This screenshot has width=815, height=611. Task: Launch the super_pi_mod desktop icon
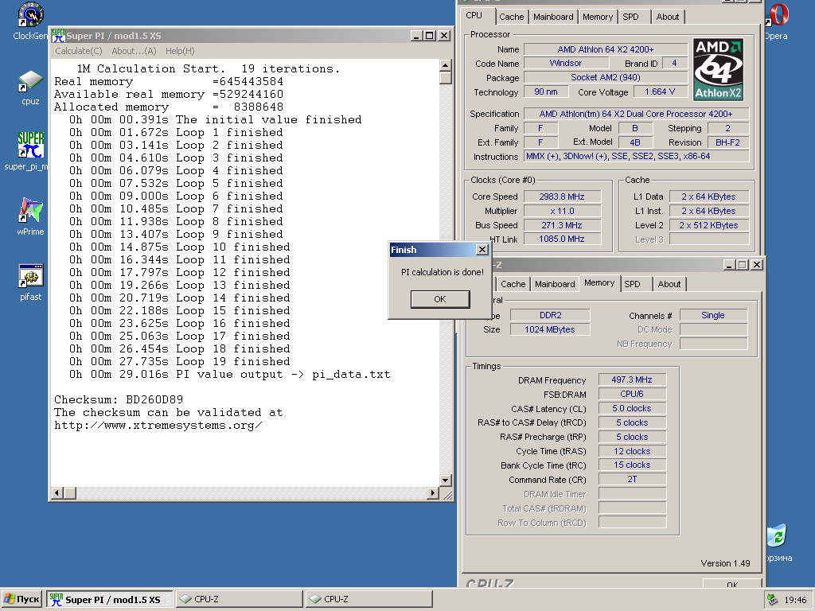[x=27, y=151]
